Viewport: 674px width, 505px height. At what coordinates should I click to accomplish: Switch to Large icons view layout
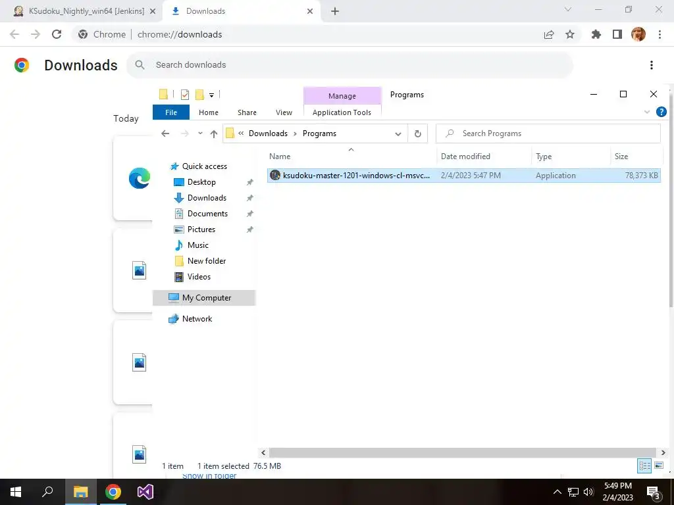click(658, 466)
